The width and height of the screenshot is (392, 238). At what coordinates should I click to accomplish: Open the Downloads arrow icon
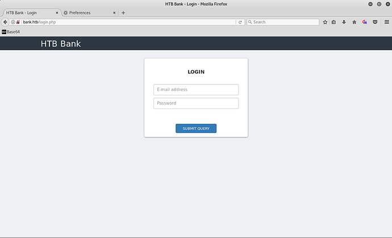pos(344,22)
